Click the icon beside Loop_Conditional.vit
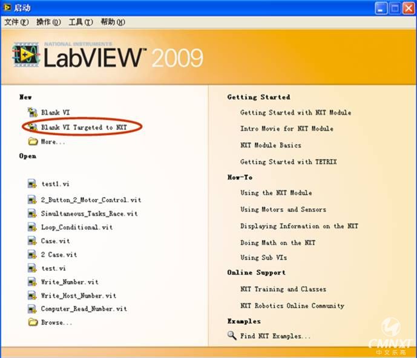 coord(32,227)
